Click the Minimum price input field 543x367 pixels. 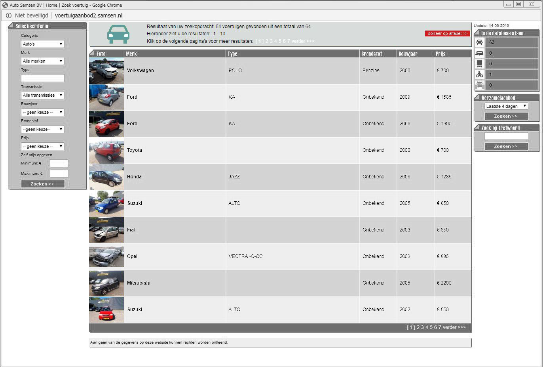pyautogui.click(x=59, y=163)
